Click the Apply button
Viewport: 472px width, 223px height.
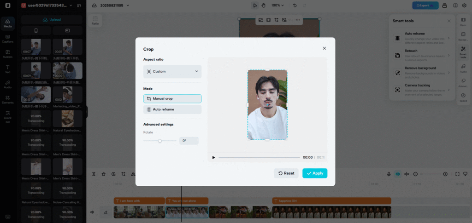point(315,173)
